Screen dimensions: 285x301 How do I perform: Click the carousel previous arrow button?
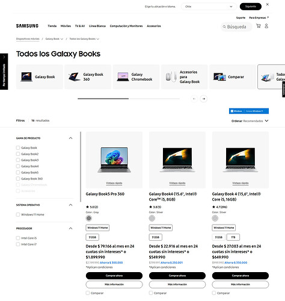point(194,99)
